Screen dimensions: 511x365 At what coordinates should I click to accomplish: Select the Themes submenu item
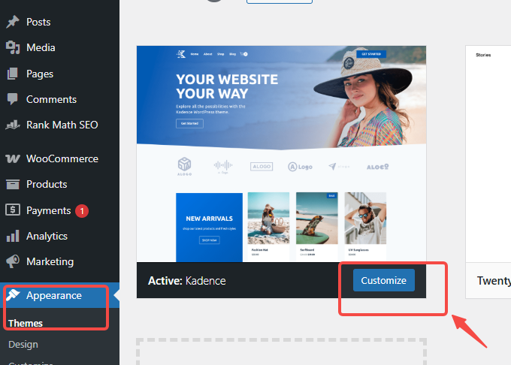click(26, 324)
